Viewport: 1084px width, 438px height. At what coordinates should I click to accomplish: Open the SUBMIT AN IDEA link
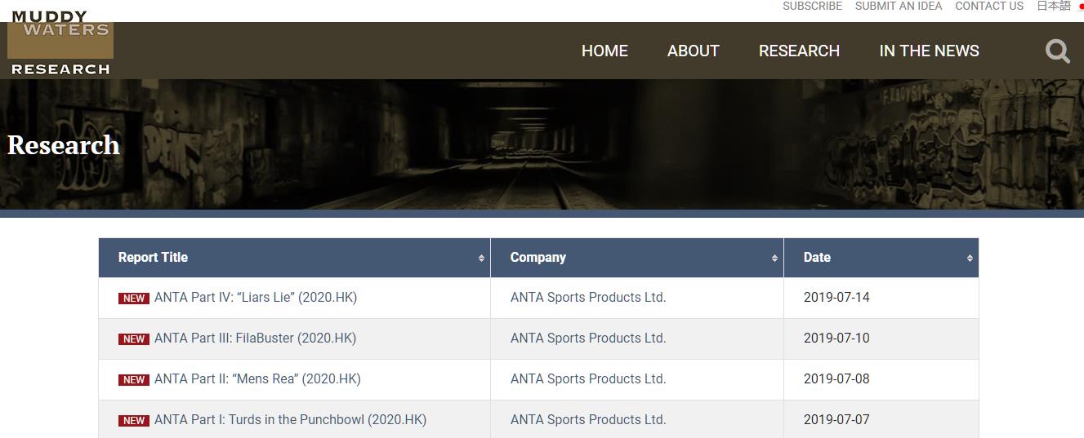(x=899, y=7)
